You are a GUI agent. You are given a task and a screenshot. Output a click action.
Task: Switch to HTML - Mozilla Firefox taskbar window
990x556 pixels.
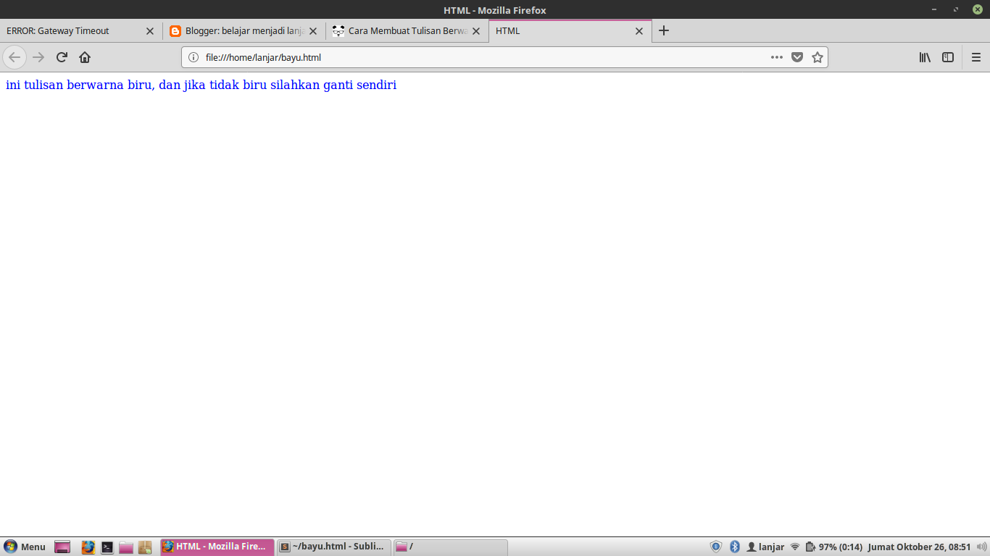click(x=217, y=547)
